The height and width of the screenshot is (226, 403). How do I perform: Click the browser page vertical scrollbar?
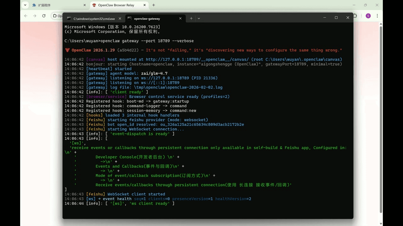point(381,119)
